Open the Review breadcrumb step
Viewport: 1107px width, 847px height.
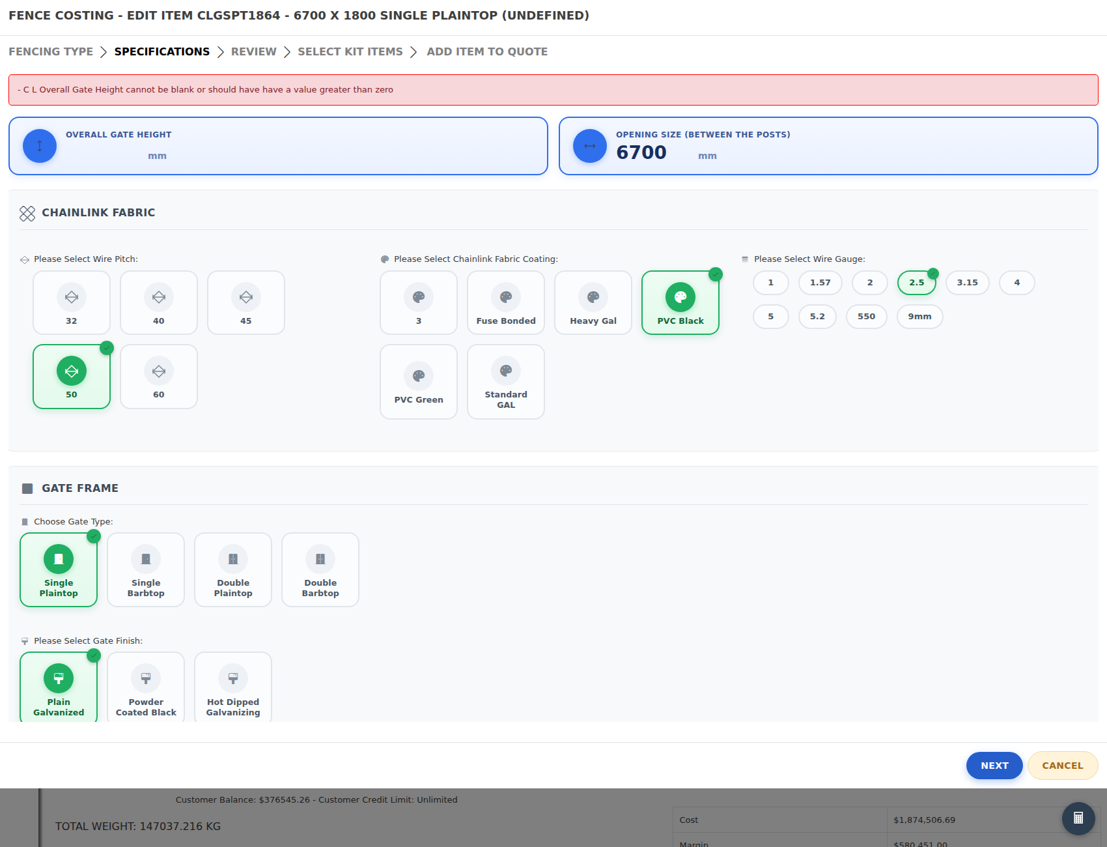254,51
